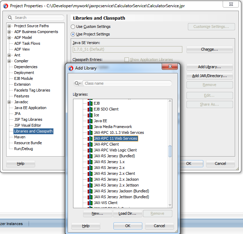Select the JAX-WS Client library row
243x234 pixels.
(106, 203)
